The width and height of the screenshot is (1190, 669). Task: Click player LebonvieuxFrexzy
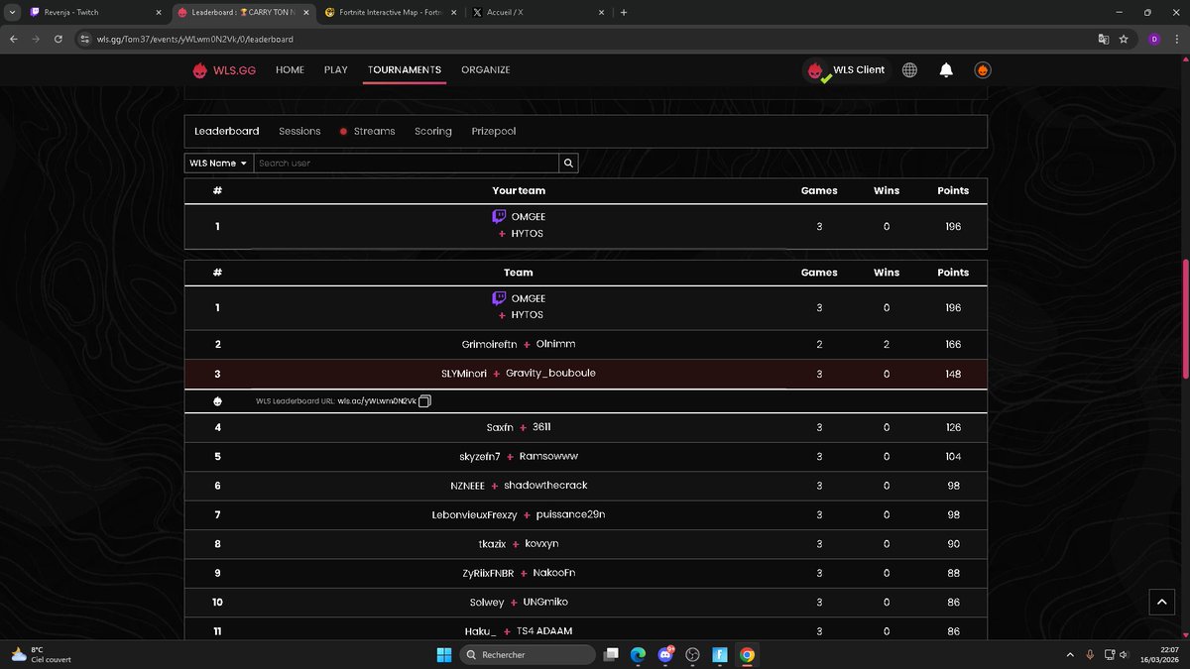(474, 514)
